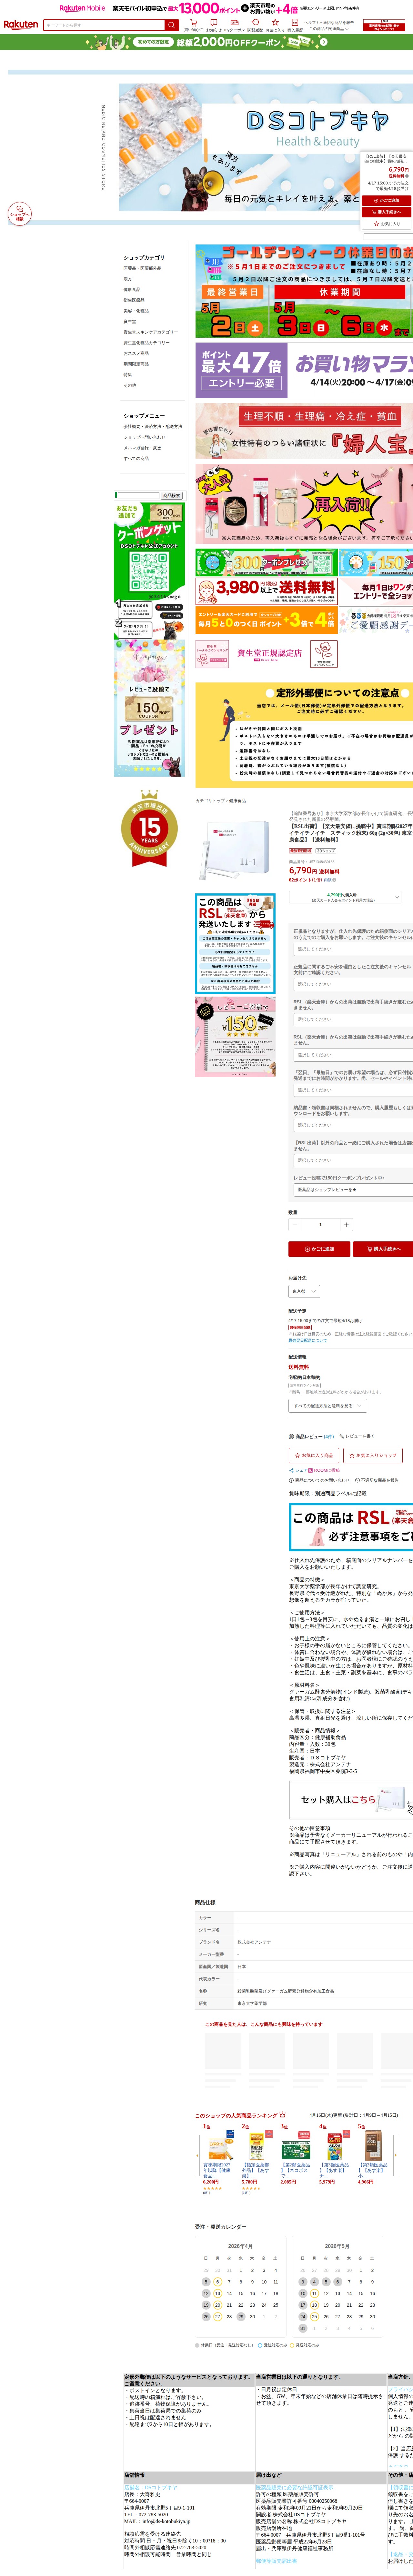Click the red search magnifier button
Screen dimensions: 413x2576
(x=172, y=25)
